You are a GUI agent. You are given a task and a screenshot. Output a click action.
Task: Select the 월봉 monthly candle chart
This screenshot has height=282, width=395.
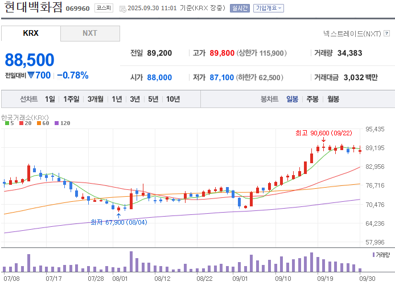pos(333,99)
